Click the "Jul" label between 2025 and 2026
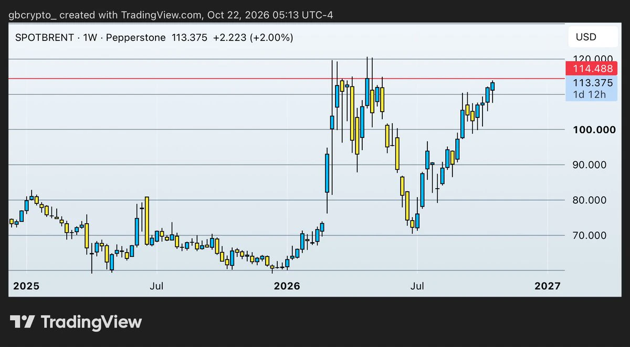This screenshot has height=347, width=630. point(156,286)
